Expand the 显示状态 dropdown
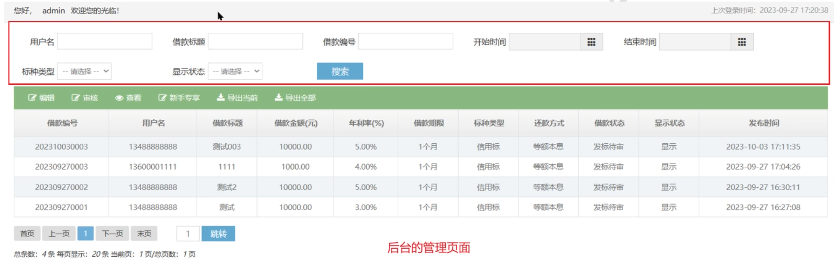Screen dimensions: 834x264 235,71
